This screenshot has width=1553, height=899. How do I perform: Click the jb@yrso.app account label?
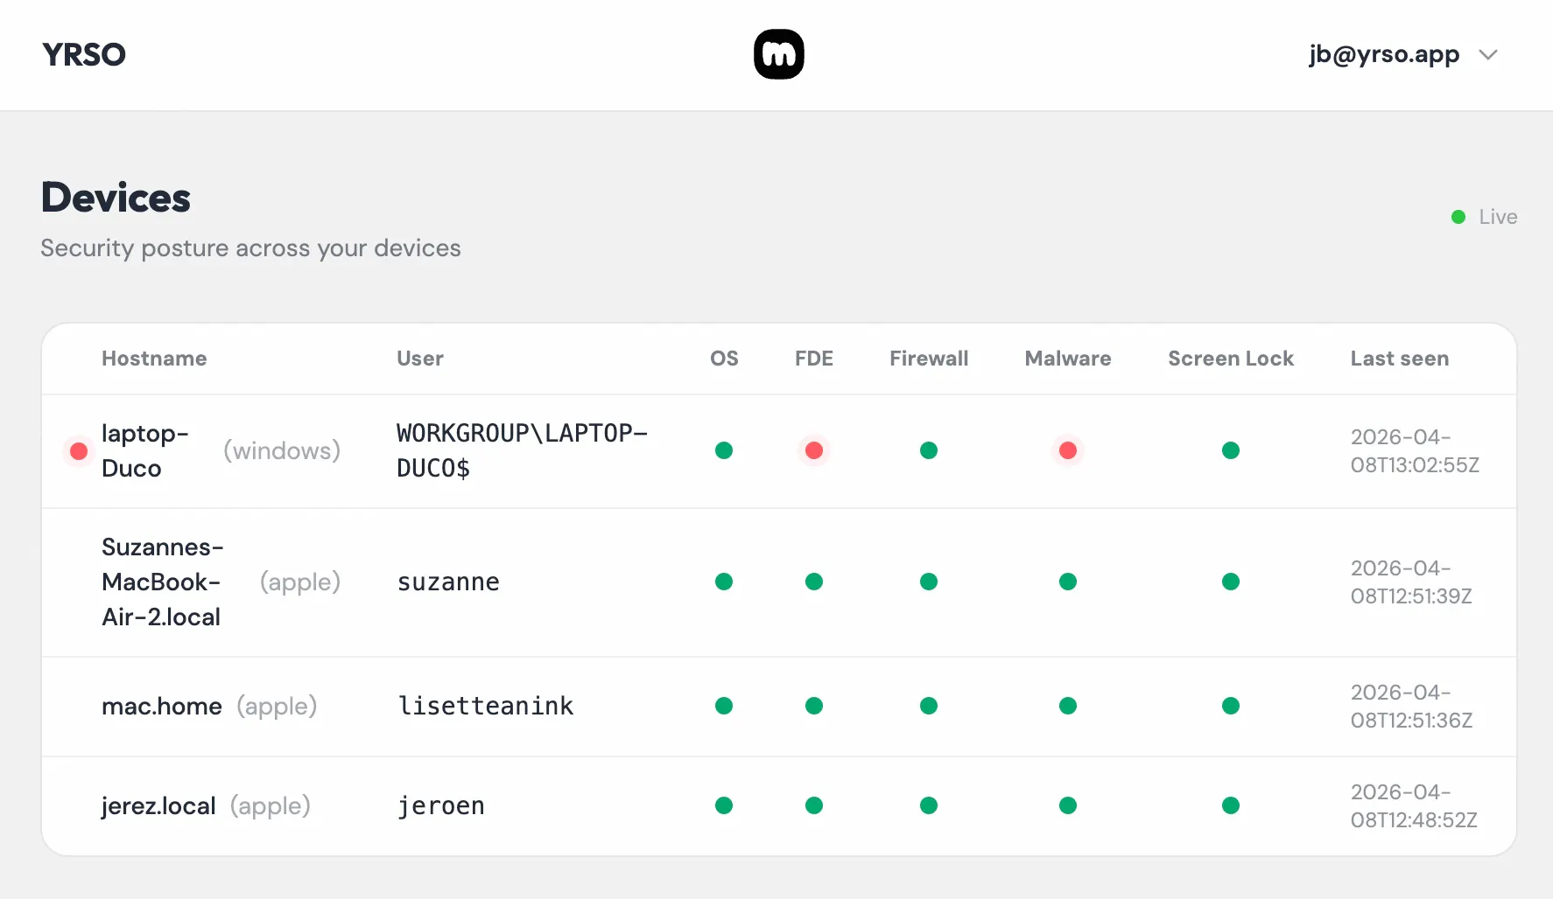pyautogui.click(x=1384, y=54)
